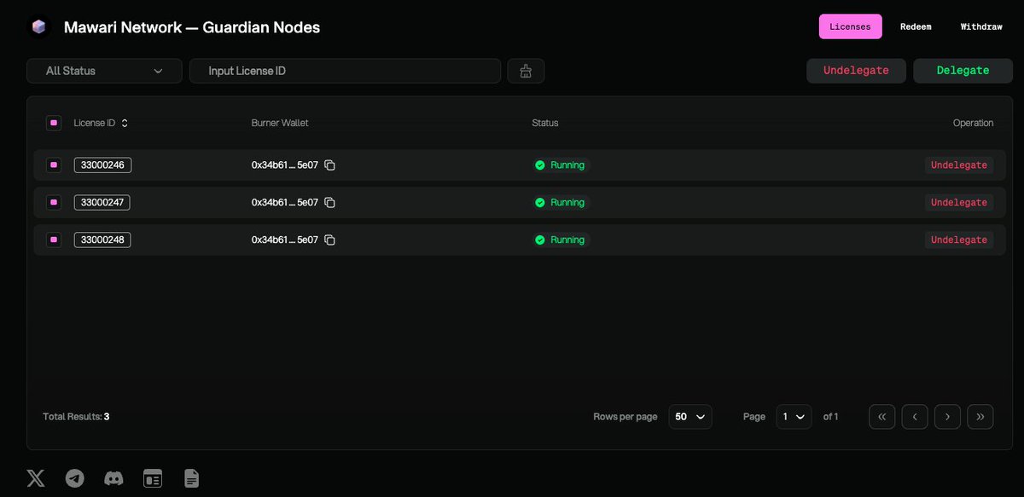Click the License ID column header
Image resolution: width=1024 pixels, height=497 pixels.
(95, 123)
